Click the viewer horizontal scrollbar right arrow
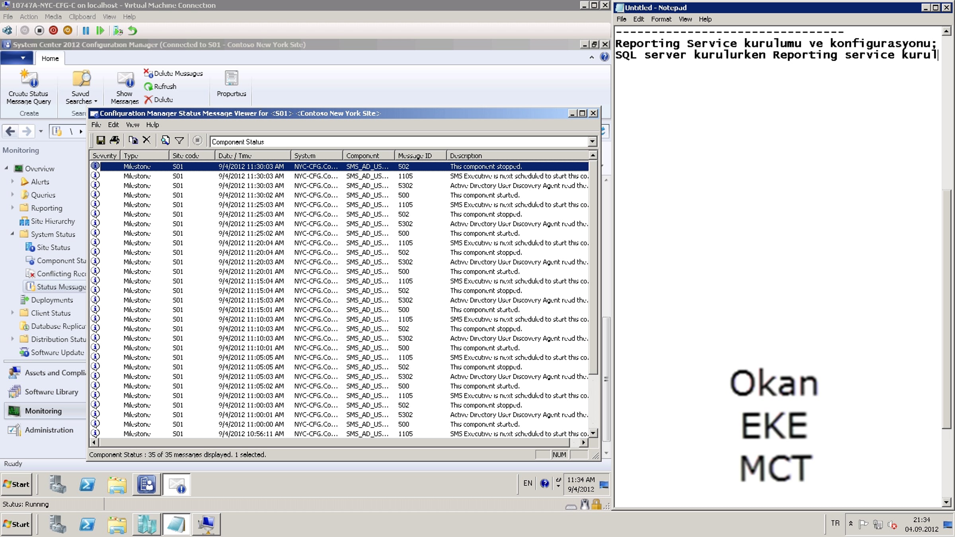This screenshot has width=955, height=537. click(583, 442)
